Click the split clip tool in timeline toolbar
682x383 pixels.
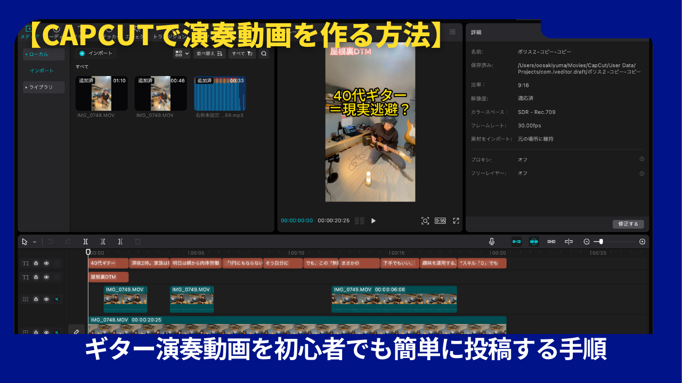[x=85, y=242]
